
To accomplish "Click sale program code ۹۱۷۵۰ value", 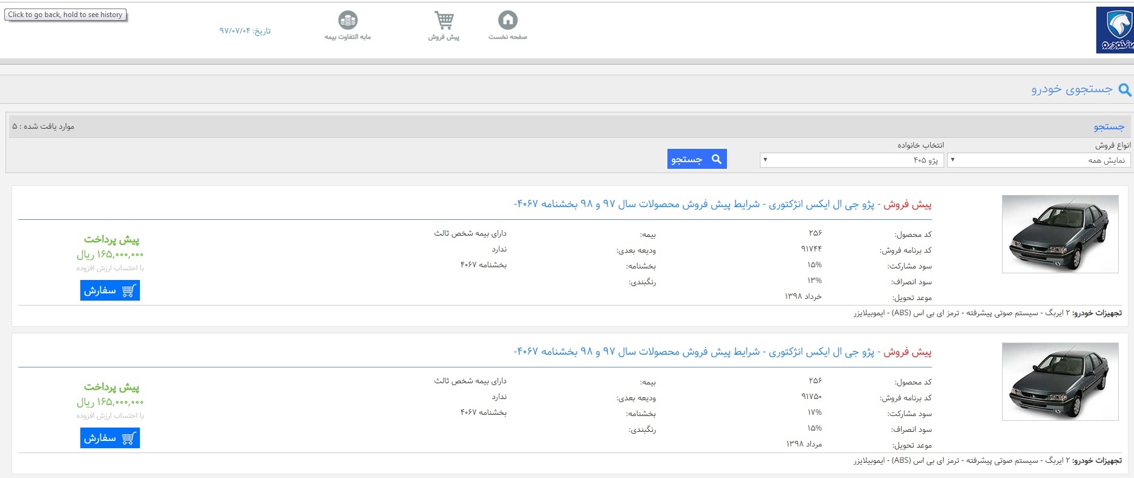I will [812, 397].
